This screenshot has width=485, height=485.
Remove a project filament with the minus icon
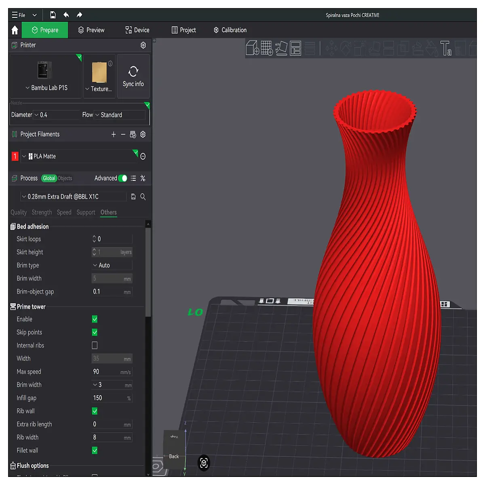[123, 134]
